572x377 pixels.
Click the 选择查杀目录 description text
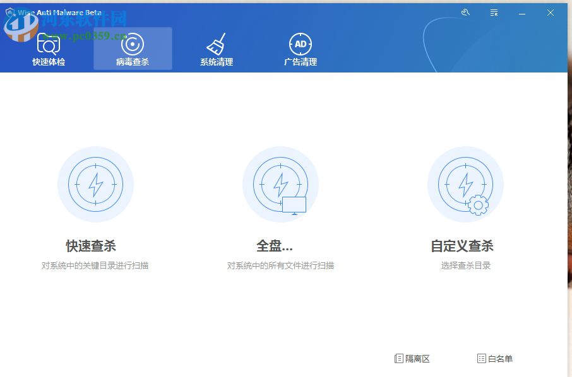[465, 265]
